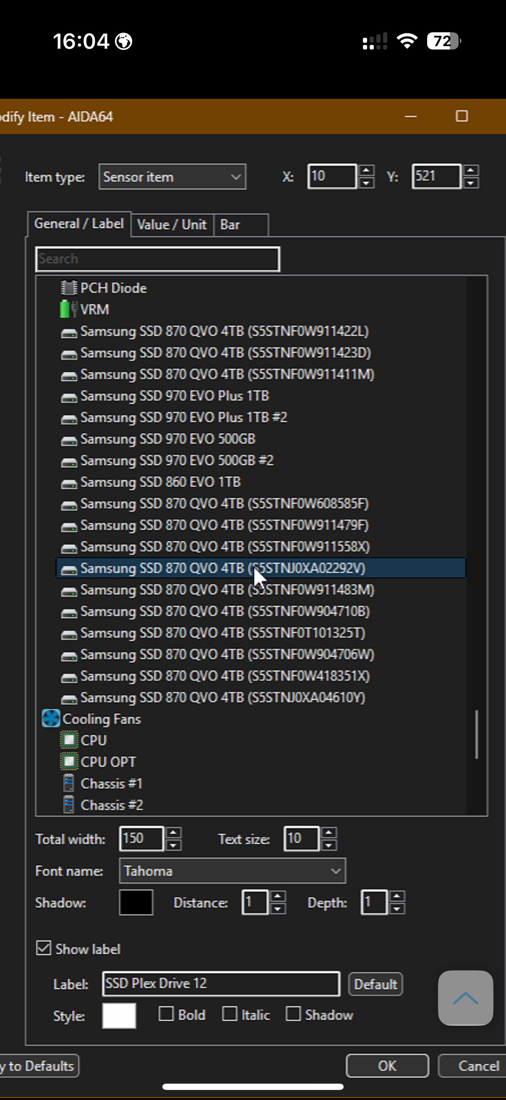Click the Chassis #1 fan icon
This screenshot has height=1100, width=506.
point(68,783)
